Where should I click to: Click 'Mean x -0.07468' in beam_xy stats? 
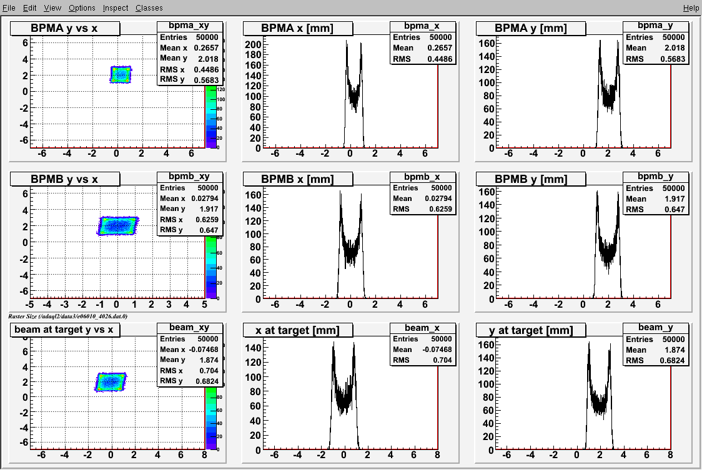coord(189,349)
